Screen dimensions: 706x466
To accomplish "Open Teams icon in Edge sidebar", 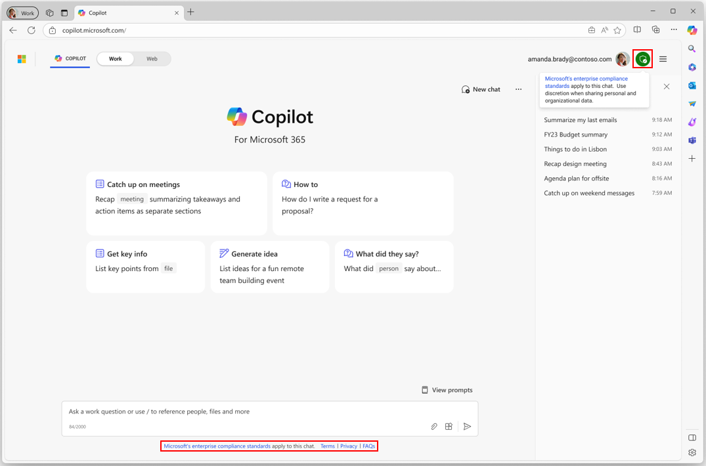I will pyautogui.click(x=692, y=140).
